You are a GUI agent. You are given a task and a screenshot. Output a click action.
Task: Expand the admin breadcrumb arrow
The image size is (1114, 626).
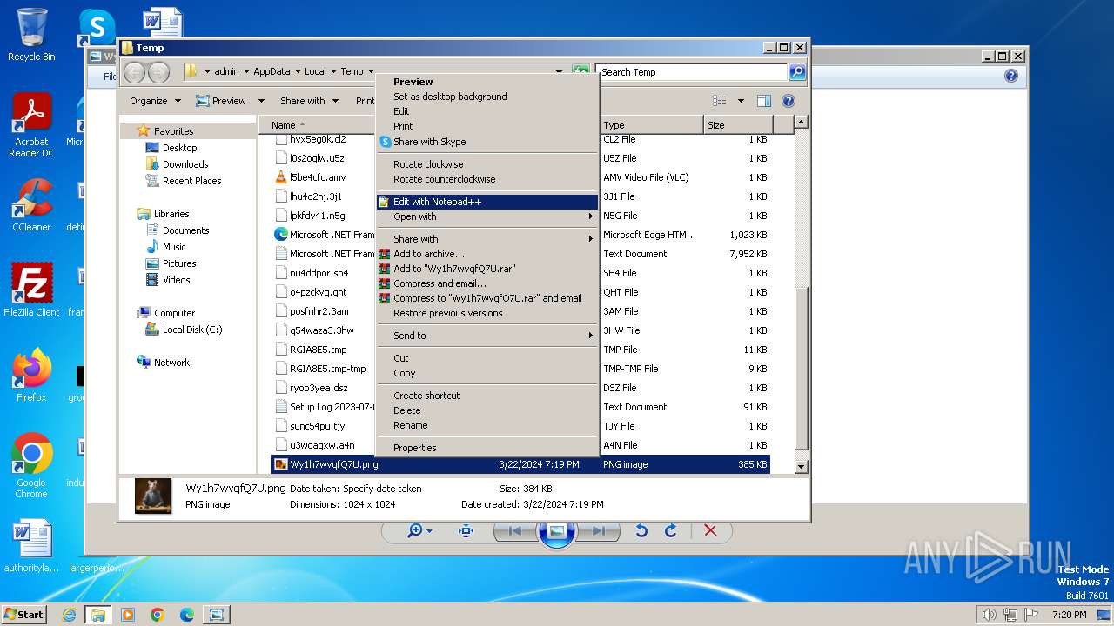[x=246, y=71]
